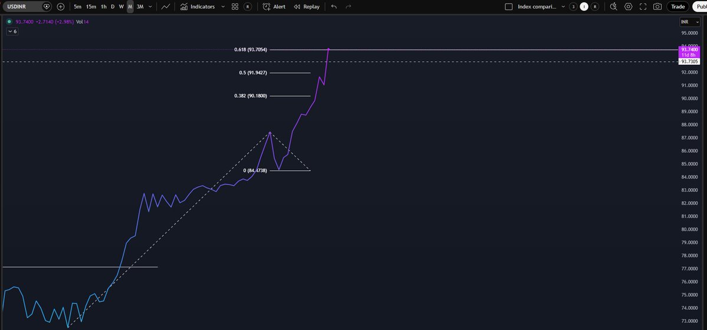Click the diamond upgrade icon next to USDINR

[47, 6]
